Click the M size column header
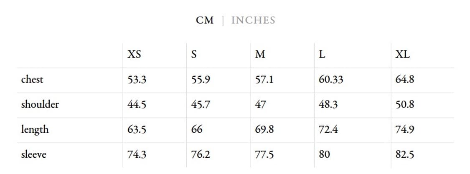The image size is (470, 174). pos(260,55)
